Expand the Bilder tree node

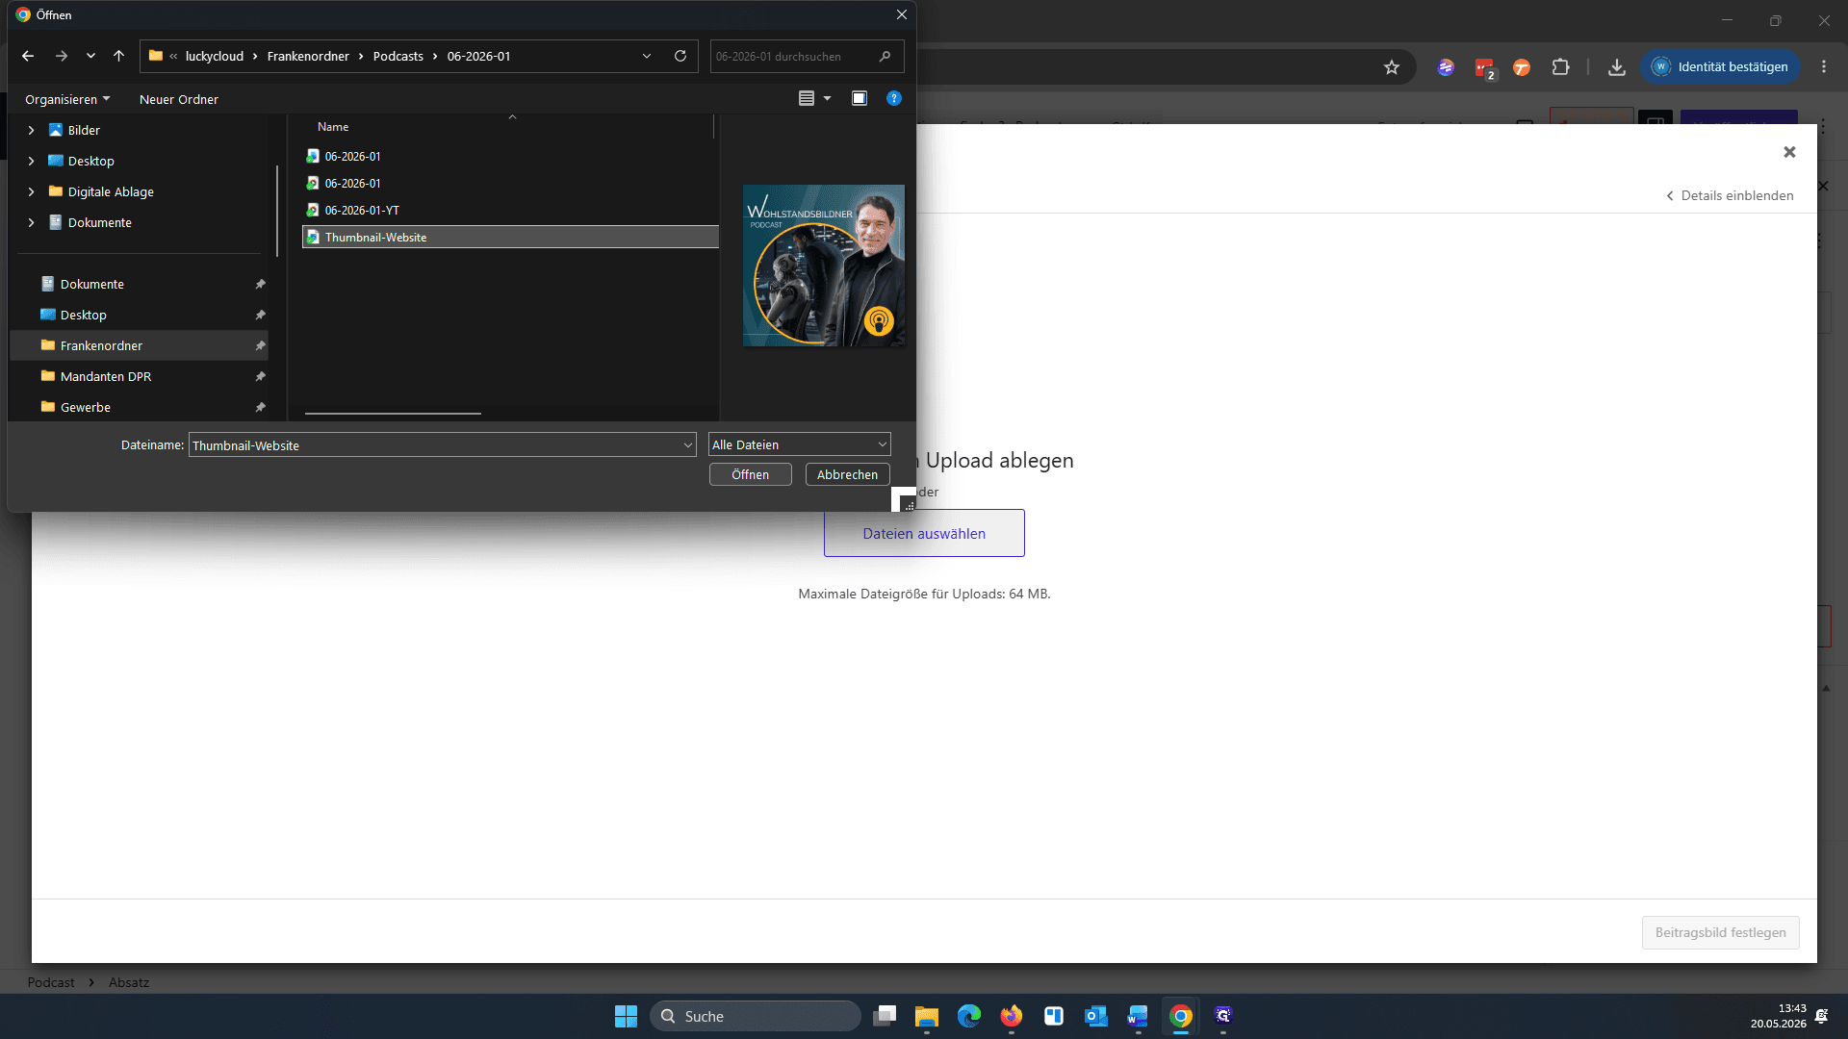(x=31, y=130)
